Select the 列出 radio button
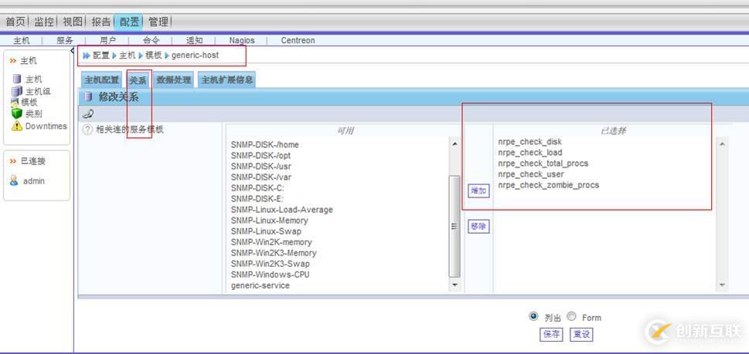The height and width of the screenshot is (354, 749). pos(533,316)
